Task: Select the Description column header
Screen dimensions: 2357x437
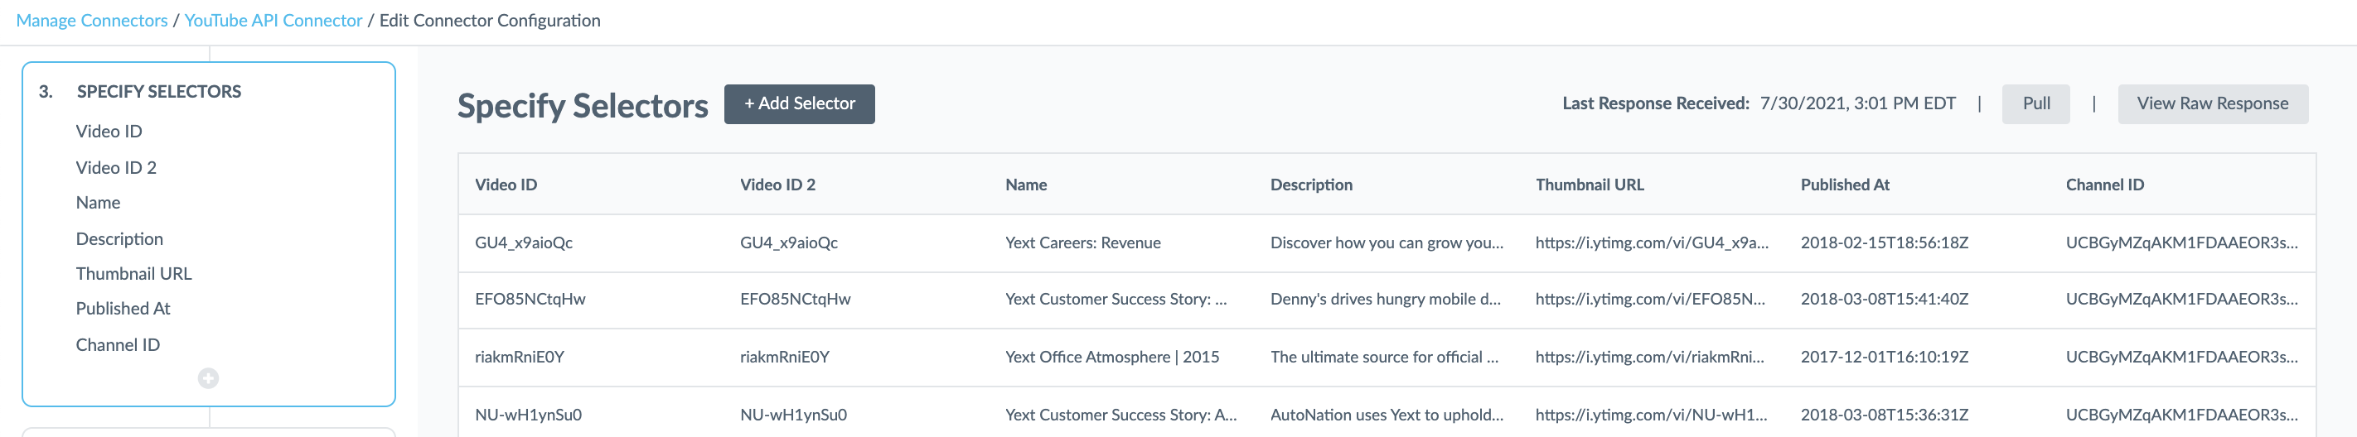Action: (1311, 185)
